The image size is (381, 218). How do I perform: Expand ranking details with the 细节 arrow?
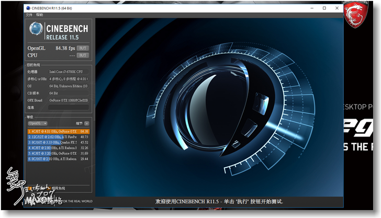click(86, 123)
